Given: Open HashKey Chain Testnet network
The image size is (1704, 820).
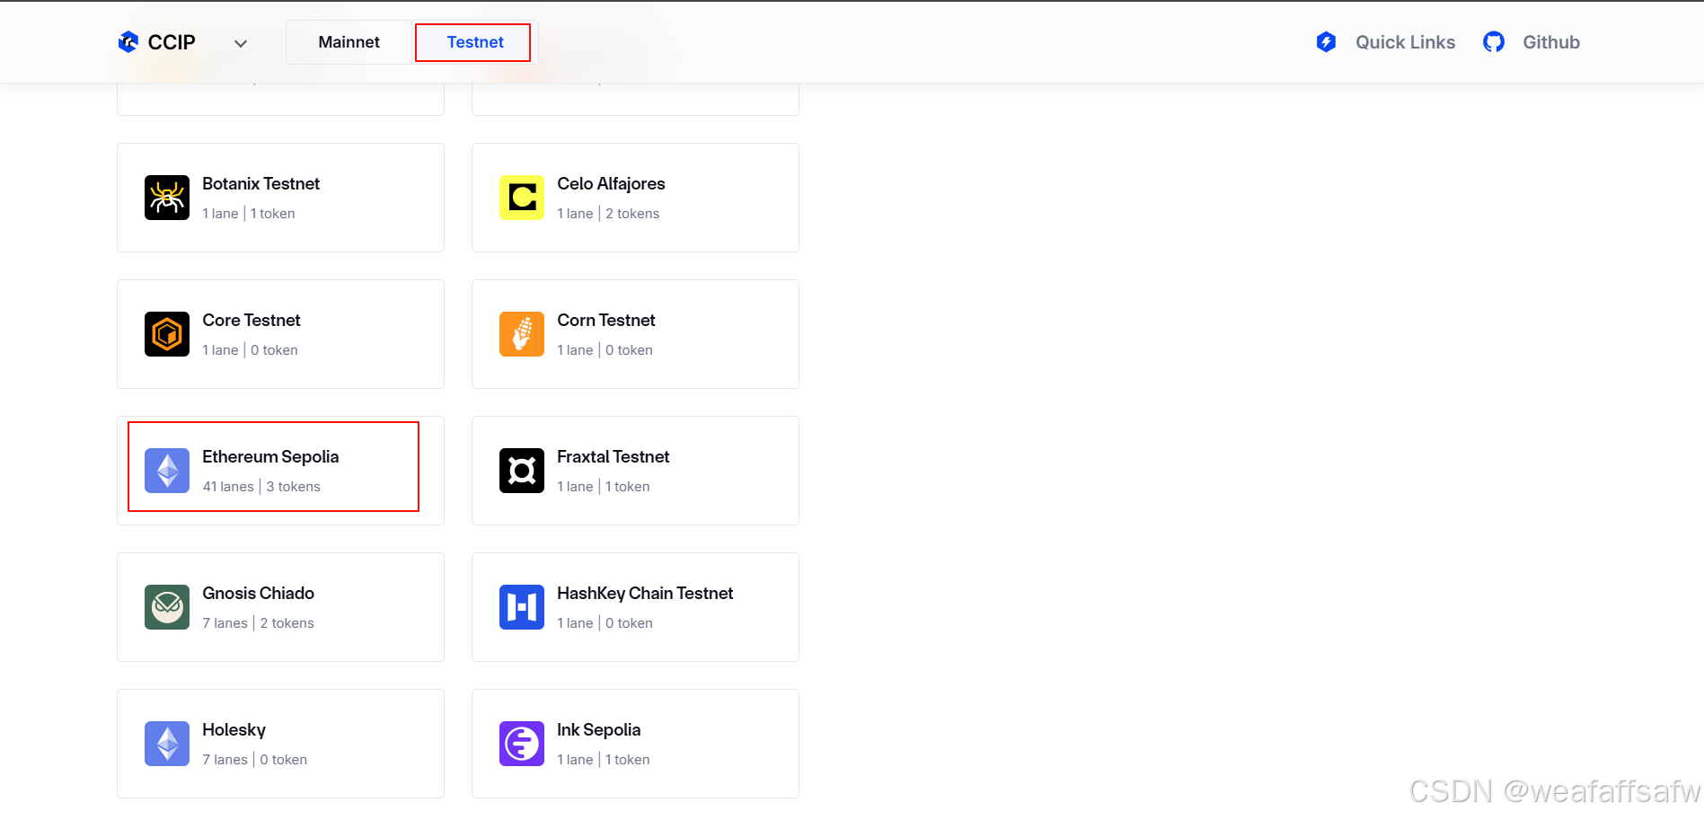Looking at the screenshot, I should coord(635,607).
